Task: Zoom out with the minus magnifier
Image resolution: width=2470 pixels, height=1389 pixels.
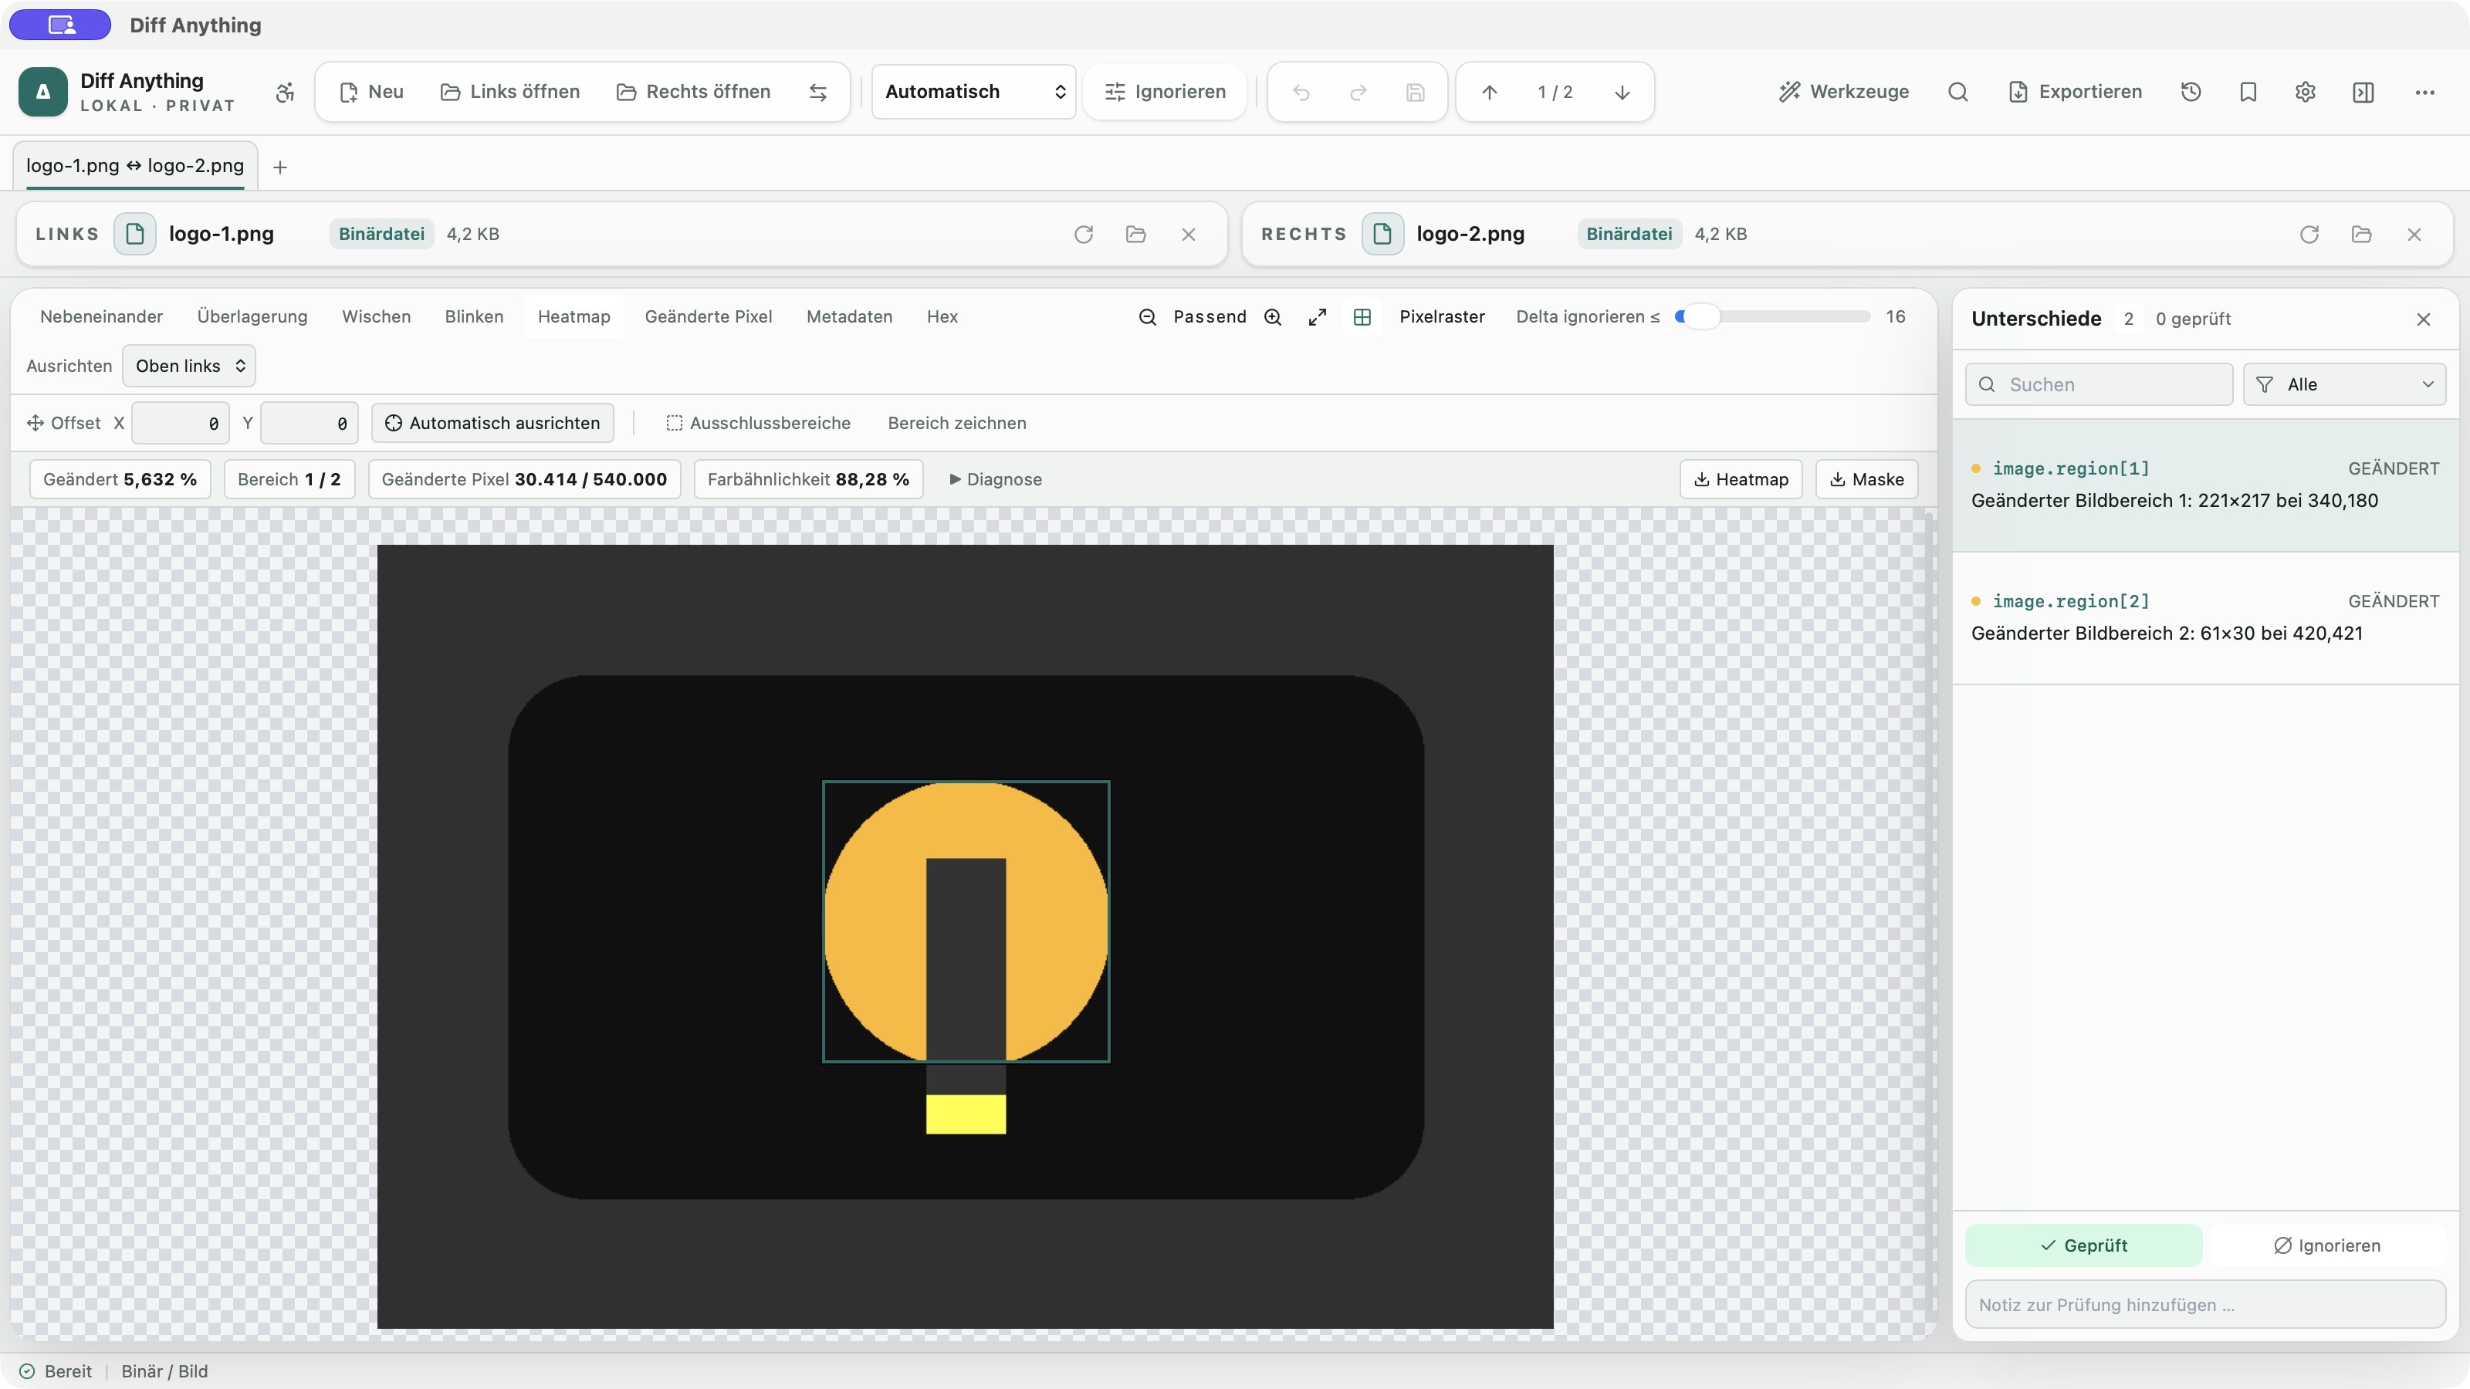Action: 1147,317
